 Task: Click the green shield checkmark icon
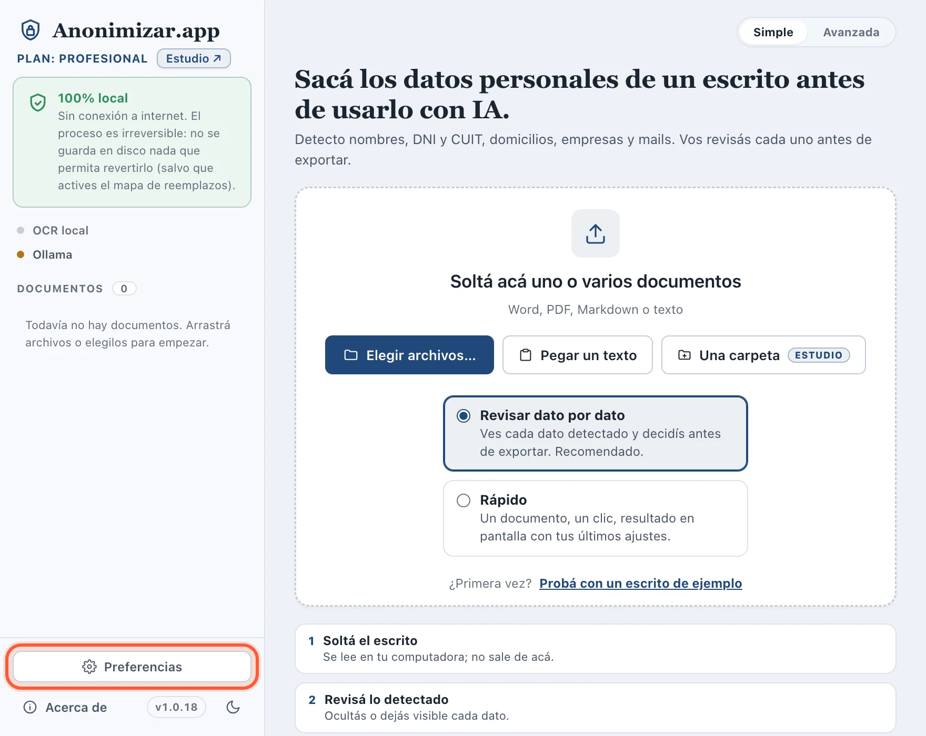point(38,103)
